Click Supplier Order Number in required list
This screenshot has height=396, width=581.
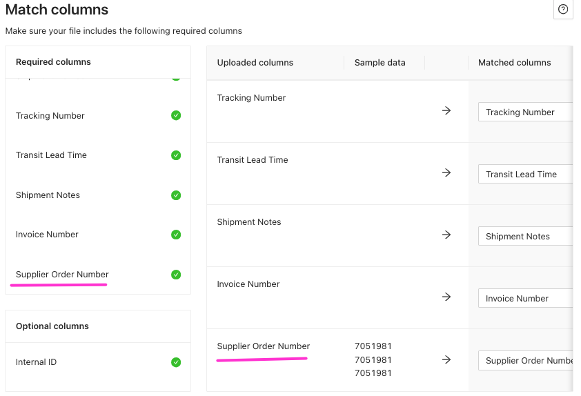tap(62, 275)
